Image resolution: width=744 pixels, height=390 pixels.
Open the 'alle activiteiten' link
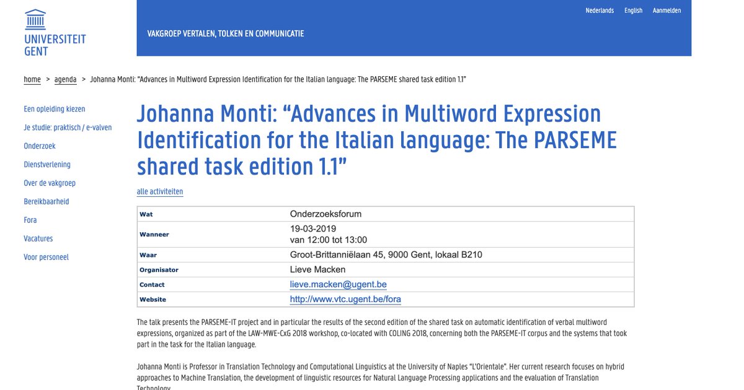click(159, 191)
